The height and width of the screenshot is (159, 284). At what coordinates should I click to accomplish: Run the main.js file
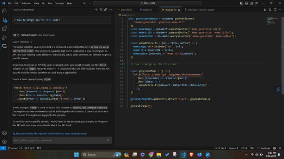click(x=265, y=10)
